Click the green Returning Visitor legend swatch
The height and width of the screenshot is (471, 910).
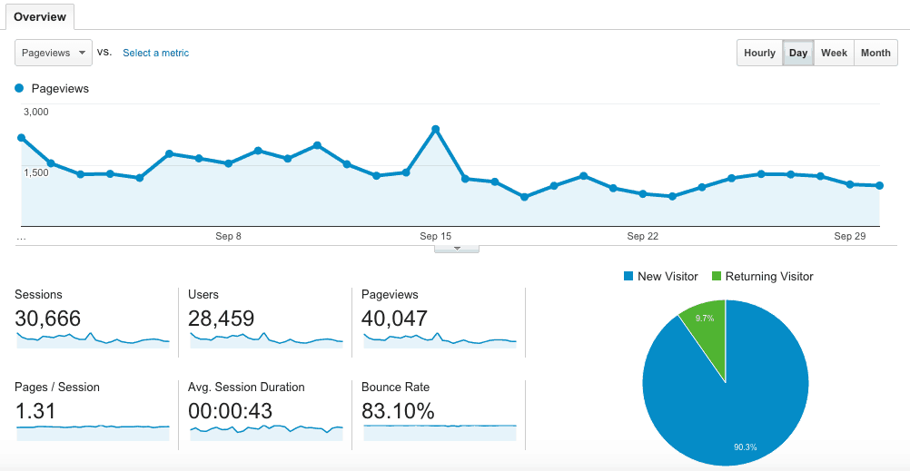click(716, 276)
